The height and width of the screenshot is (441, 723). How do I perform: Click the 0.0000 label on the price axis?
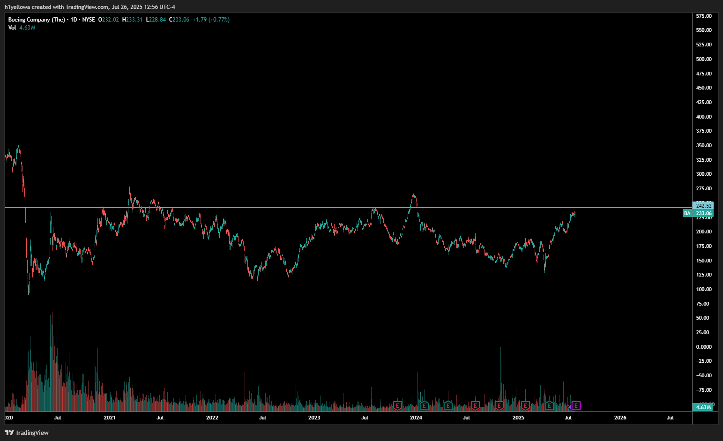click(x=704, y=347)
